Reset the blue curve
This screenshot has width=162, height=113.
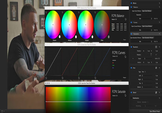[x=95, y=78]
